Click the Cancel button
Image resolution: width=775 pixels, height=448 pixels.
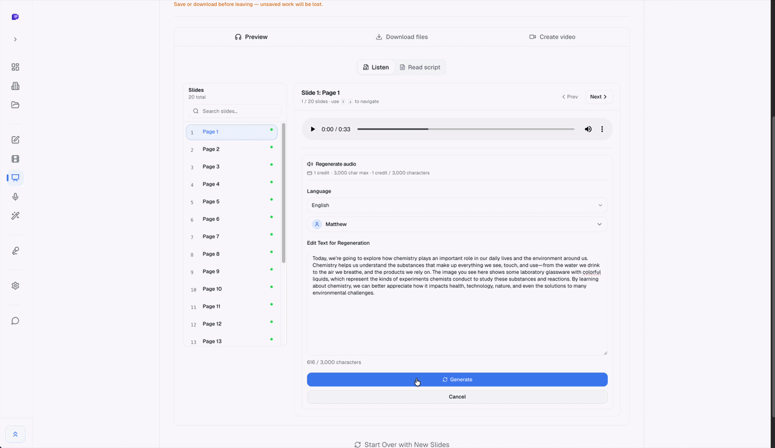point(457,397)
